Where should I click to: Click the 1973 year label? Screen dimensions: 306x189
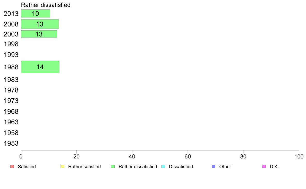[x=11, y=101]
